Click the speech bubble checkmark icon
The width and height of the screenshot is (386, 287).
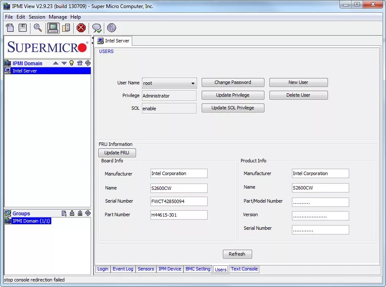click(97, 28)
